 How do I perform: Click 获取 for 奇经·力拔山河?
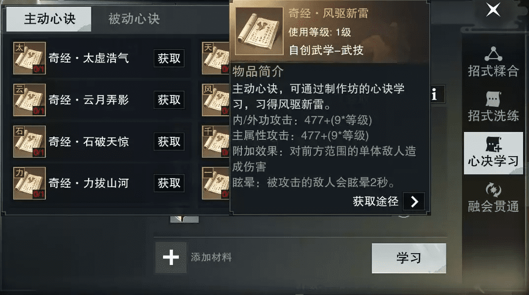coord(169,183)
